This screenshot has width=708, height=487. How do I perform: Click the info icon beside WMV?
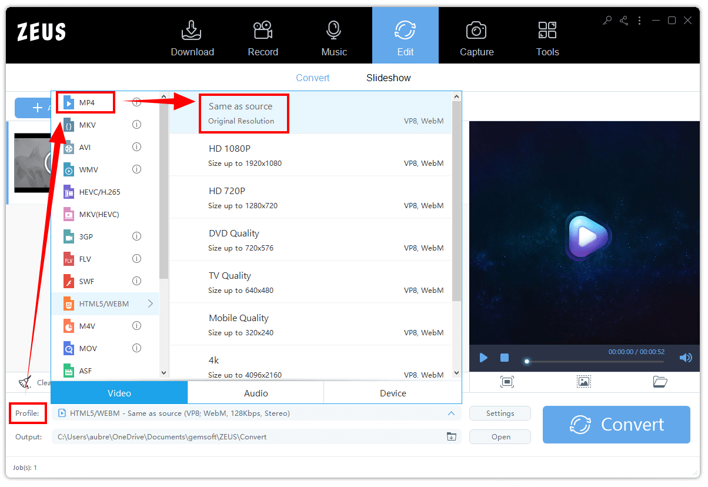click(x=136, y=169)
